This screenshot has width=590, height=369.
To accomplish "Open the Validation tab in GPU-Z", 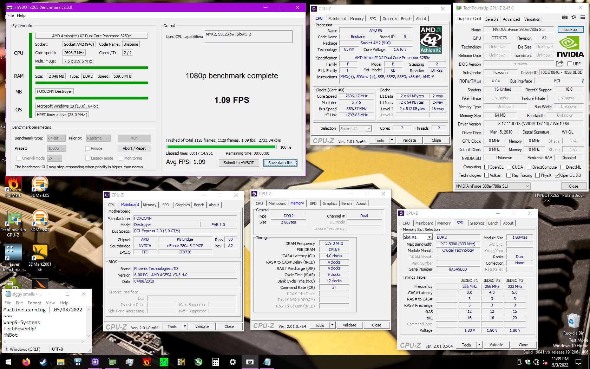I will (x=532, y=19).
